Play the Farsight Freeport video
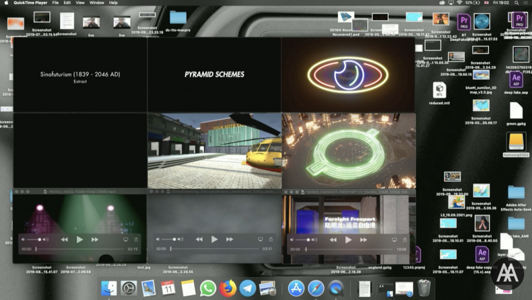This screenshot has width=532, height=300. (348, 240)
